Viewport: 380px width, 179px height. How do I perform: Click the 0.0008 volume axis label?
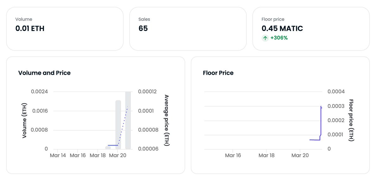[x=39, y=130]
